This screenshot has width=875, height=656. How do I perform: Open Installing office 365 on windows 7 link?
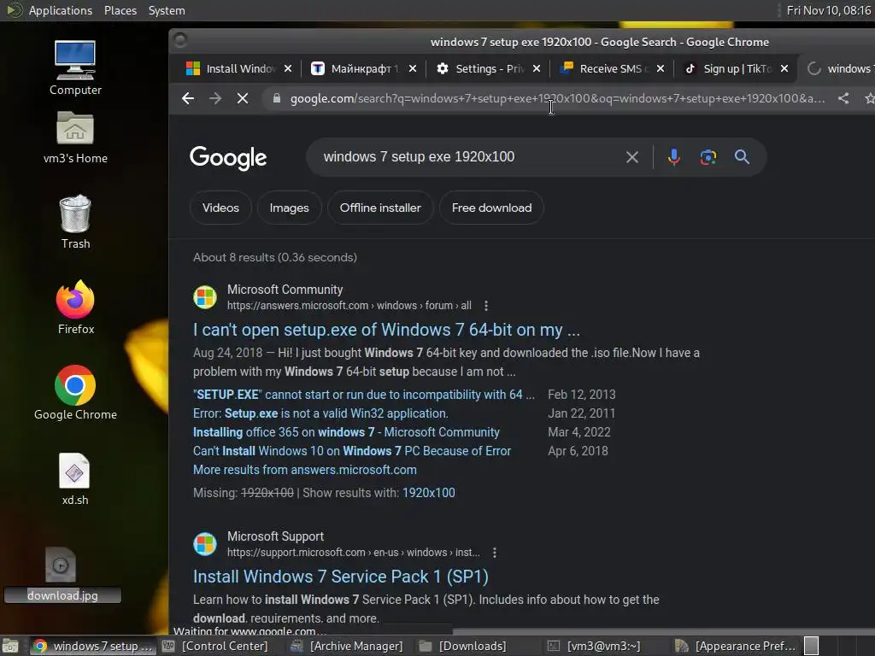(x=346, y=432)
